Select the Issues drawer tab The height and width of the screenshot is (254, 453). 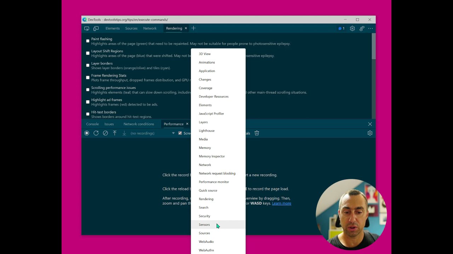[x=109, y=124]
